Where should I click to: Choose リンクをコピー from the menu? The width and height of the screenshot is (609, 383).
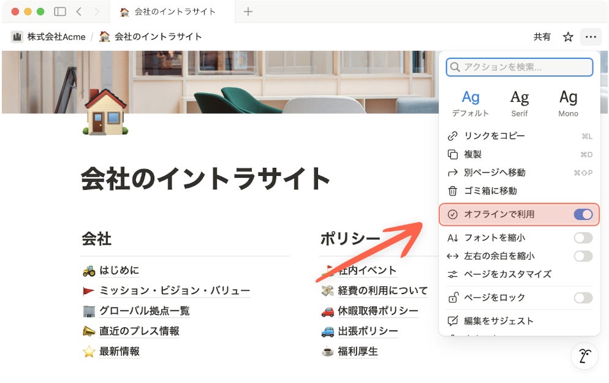coord(520,136)
